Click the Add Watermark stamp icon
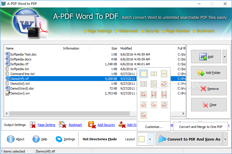The width and height of the screenshot is (232, 154). pyautogui.click(x=122, y=125)
